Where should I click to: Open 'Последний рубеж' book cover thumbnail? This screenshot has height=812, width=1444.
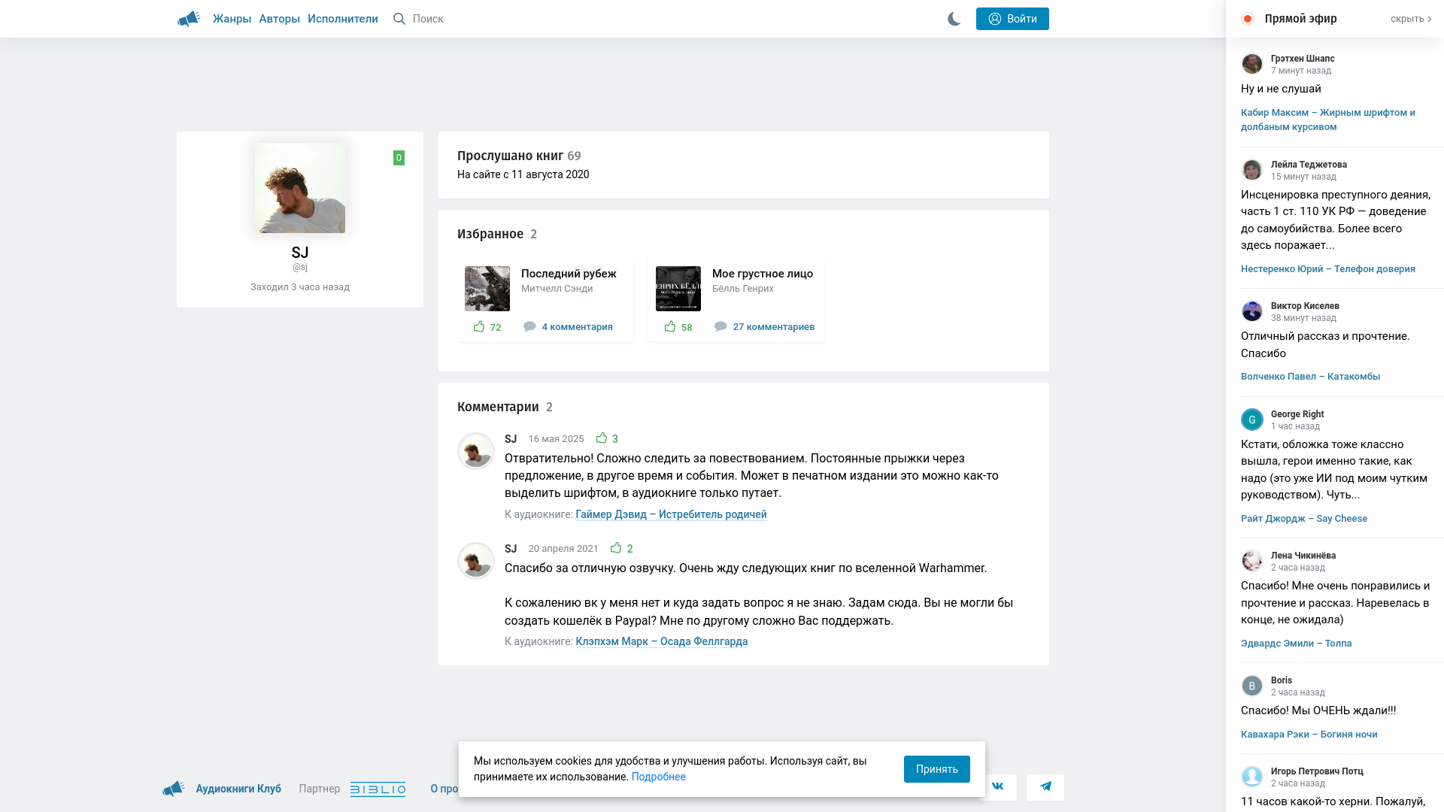coord(487,289)
